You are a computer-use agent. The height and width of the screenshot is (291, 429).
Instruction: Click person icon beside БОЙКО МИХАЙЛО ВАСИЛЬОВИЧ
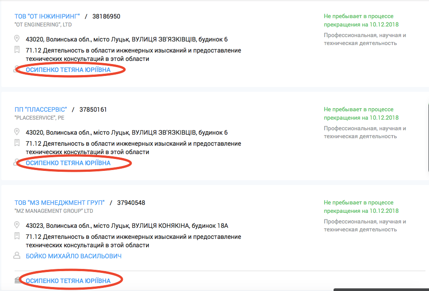click(17, 255)
